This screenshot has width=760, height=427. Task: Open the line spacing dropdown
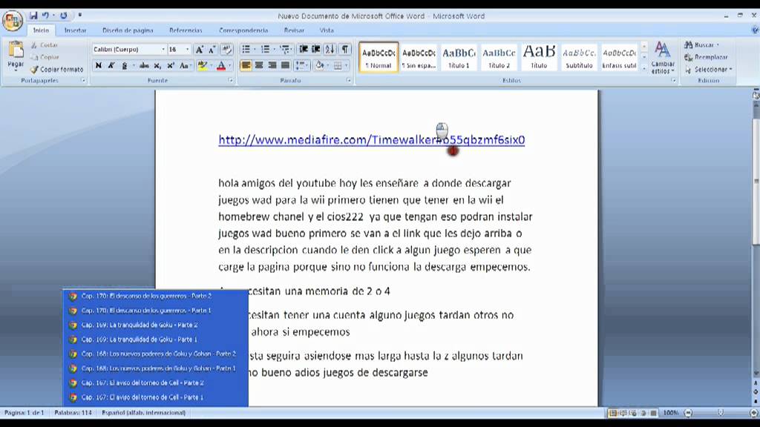pyautogui.click(x=301, y=65)
